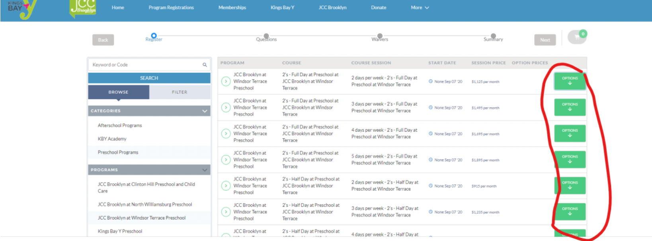This screenshot has width=652, height=241.
Task: Select Afterschool Programs category
Action: point(120,126)
